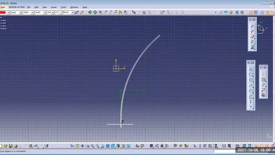
Task: Select the Point tool in Profile toolbar
Action: 251,106
